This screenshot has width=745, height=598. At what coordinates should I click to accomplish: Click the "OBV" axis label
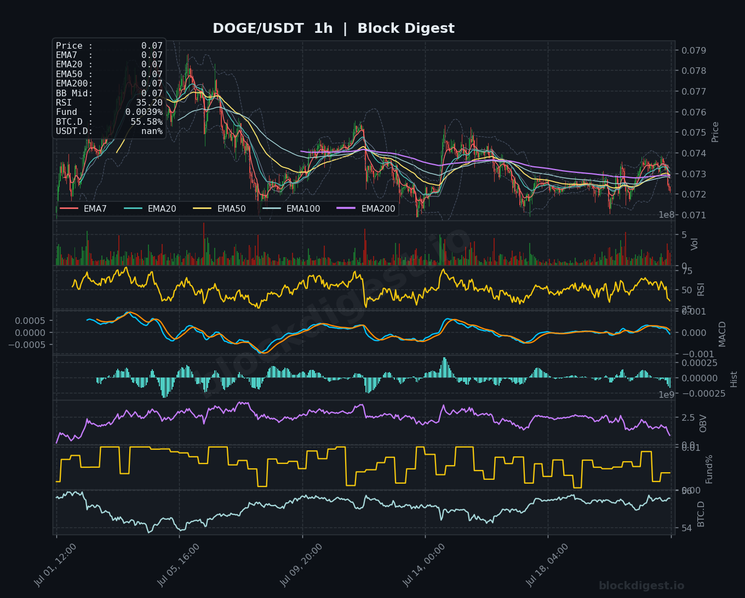(x=703, y=423)
